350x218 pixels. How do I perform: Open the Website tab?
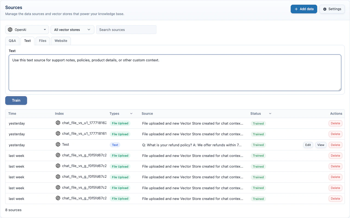click(60, 41)
